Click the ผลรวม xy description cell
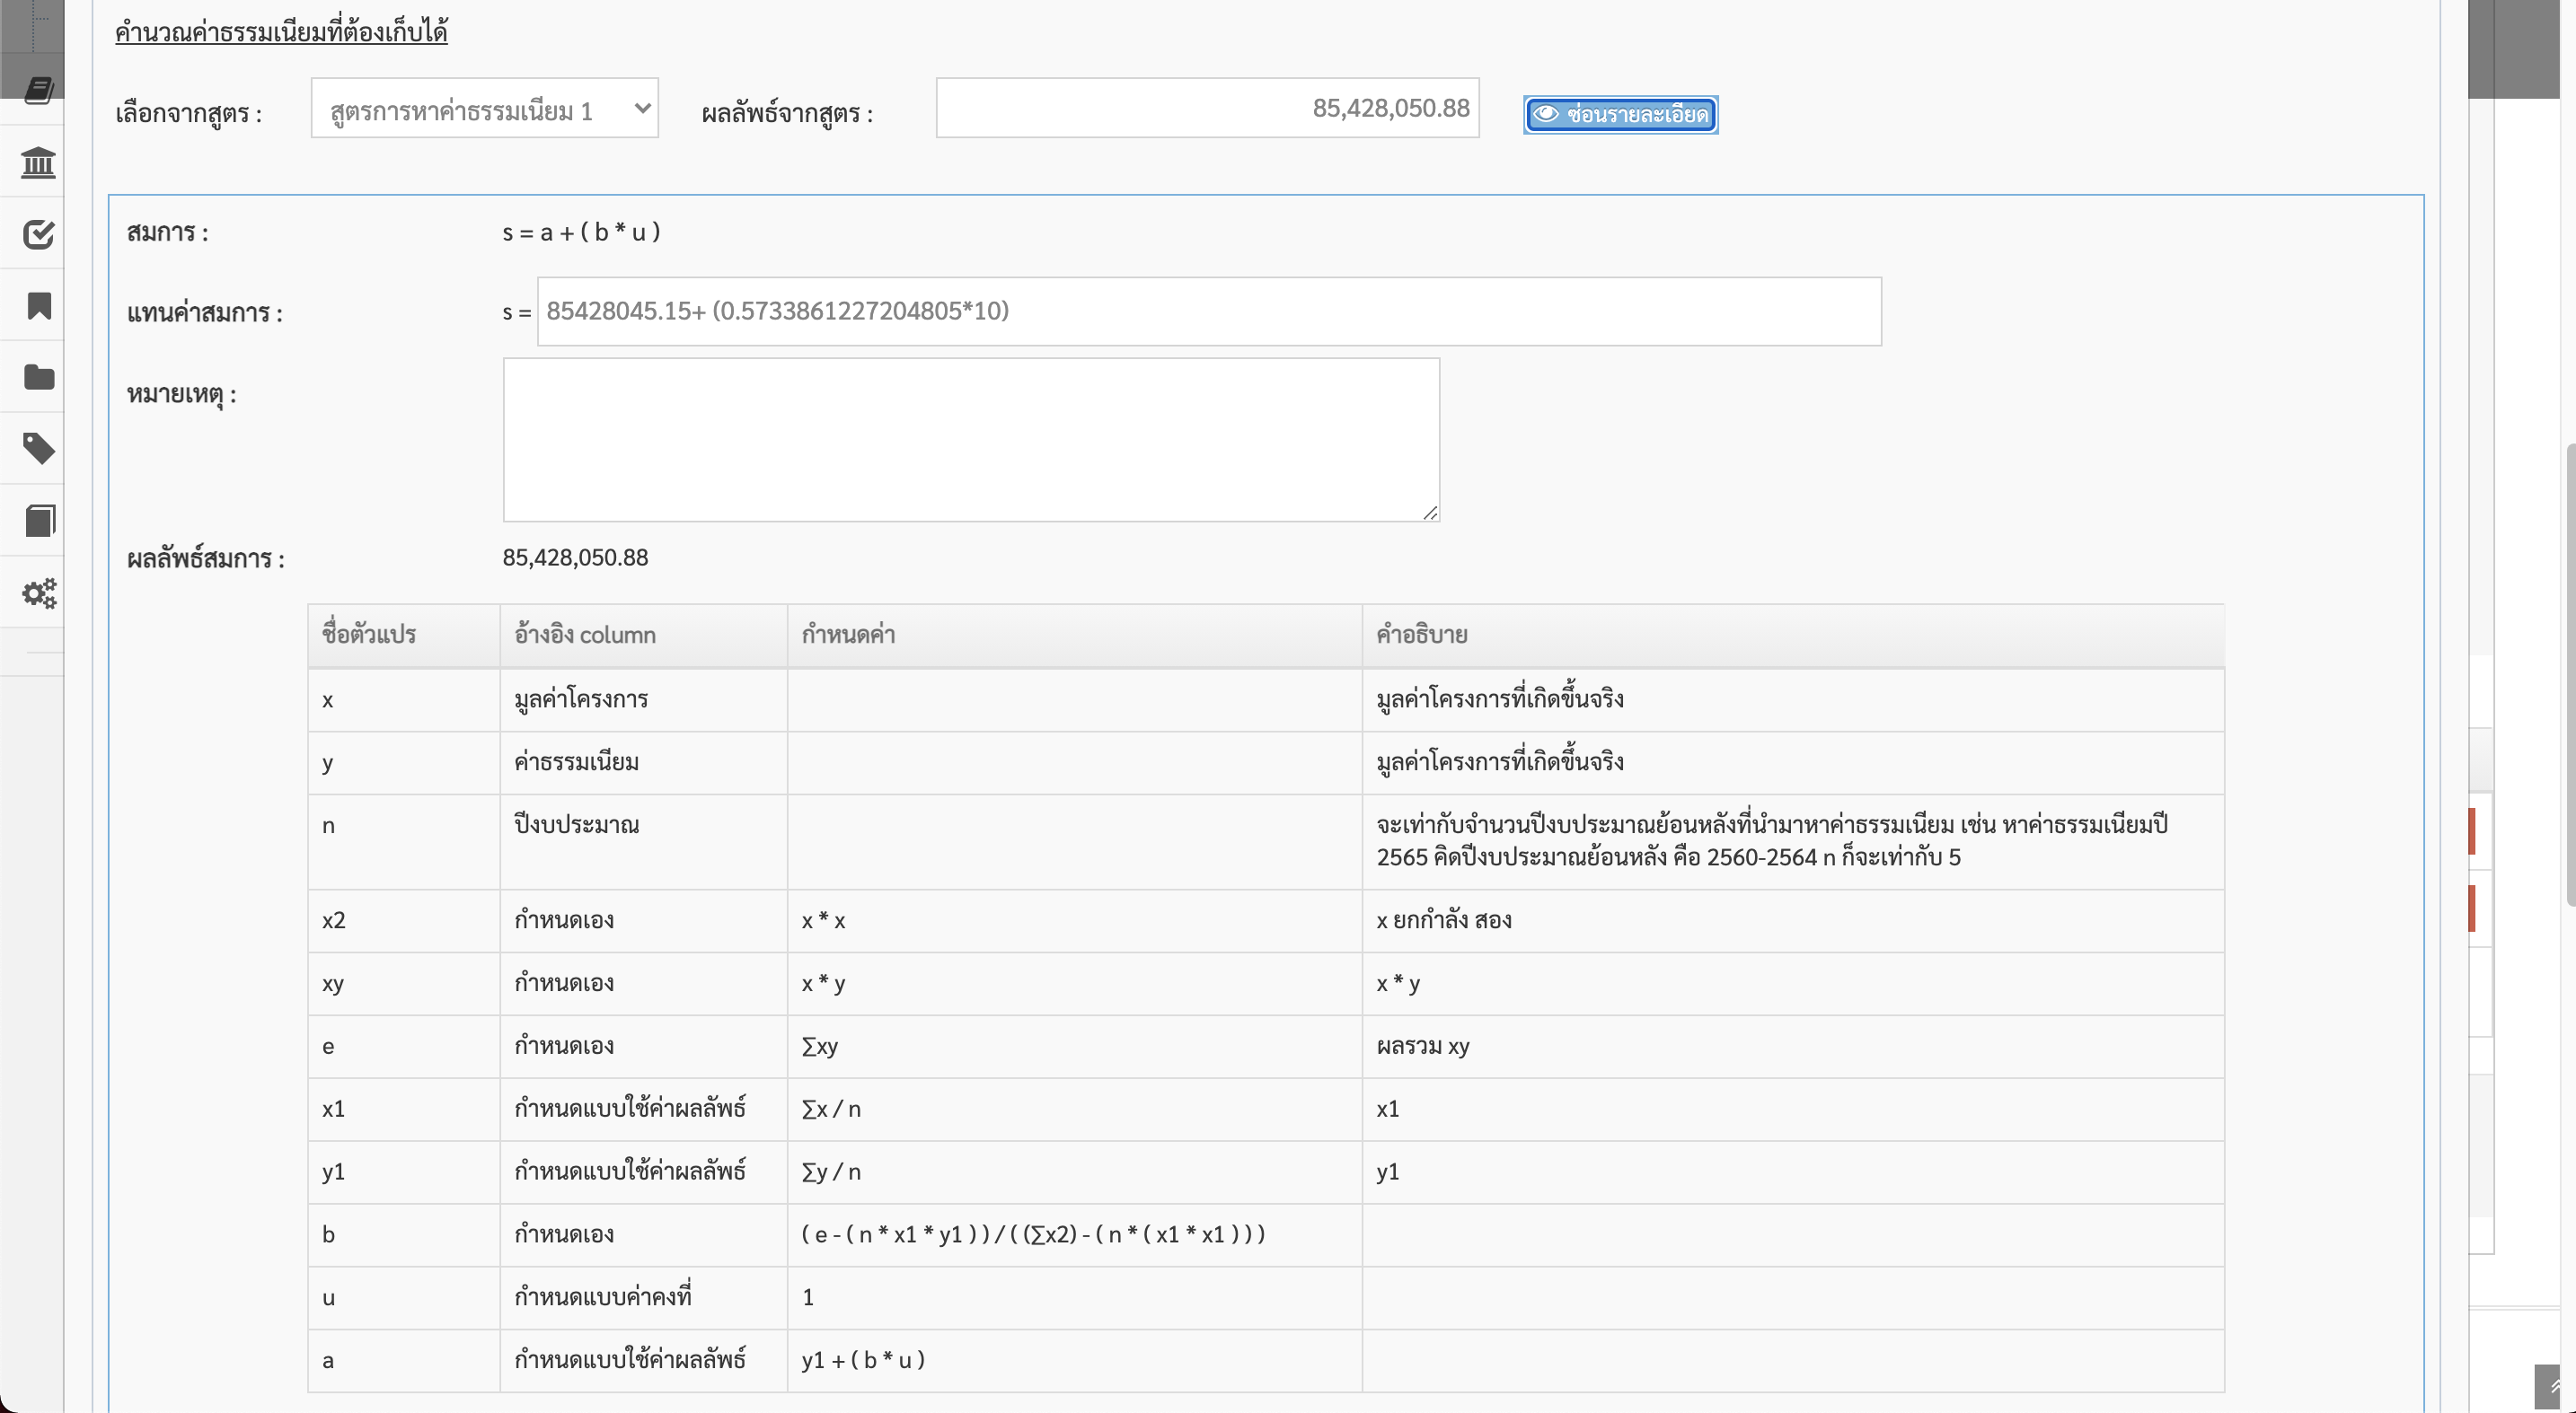Viewport: 2576px width, 1413px height. [x=1793, y=1046]
